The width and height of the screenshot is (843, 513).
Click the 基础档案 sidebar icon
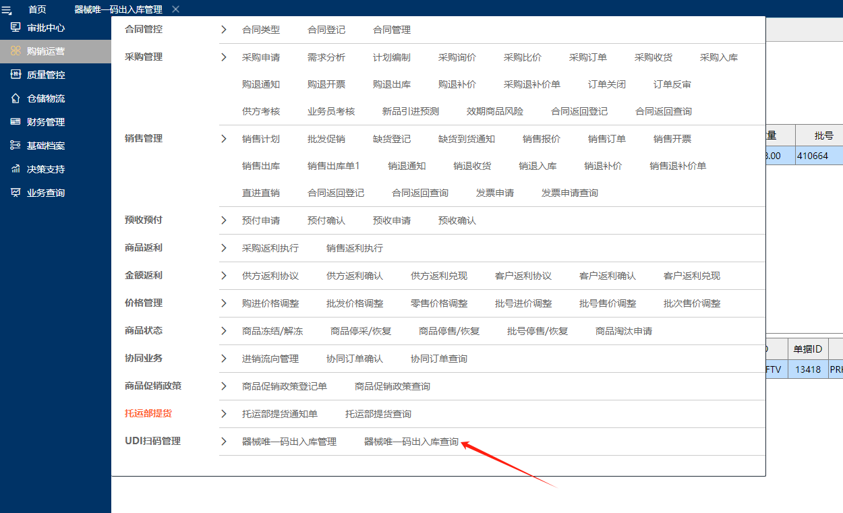pyautogui.click(x=15, y=146)
